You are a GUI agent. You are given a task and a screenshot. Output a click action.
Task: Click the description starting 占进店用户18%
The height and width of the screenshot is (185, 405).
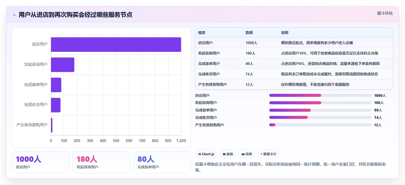330,53
